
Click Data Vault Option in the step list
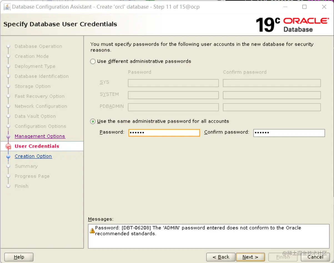35,116
